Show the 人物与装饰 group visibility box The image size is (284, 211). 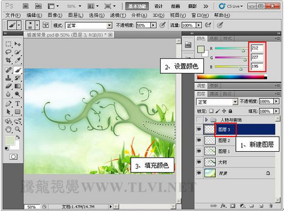(199, 119)
